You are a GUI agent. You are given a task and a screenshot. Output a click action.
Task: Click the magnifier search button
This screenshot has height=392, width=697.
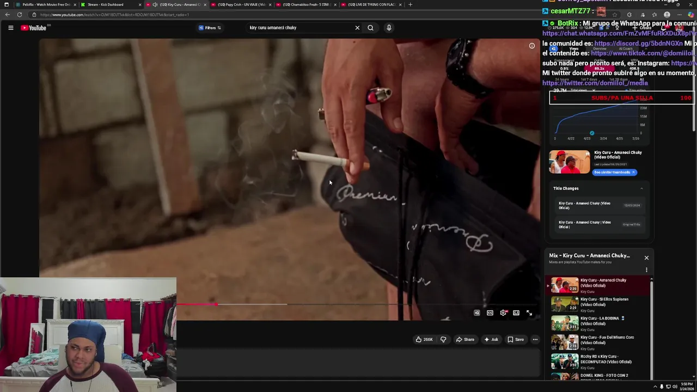click(x=370, y=28)
